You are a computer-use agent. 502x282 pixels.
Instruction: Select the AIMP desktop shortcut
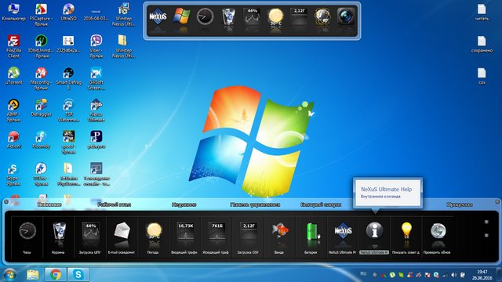(x=13, y=110)
